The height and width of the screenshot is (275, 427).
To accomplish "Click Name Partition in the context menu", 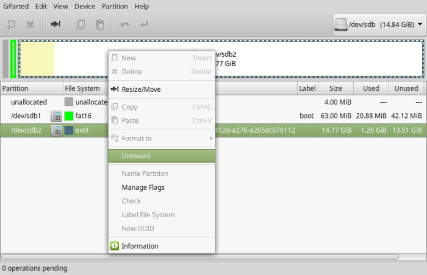I will tap(162, 173).
